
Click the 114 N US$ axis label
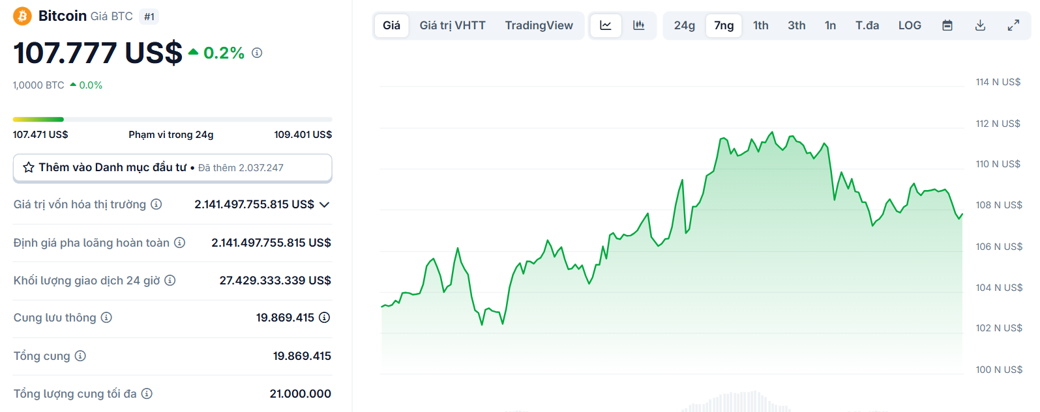coord(998,82)
